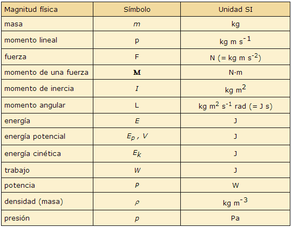Viewport: 292px width, 227px height.
Task: Select the 'Símbolo' column header
Action: [137, 10]
